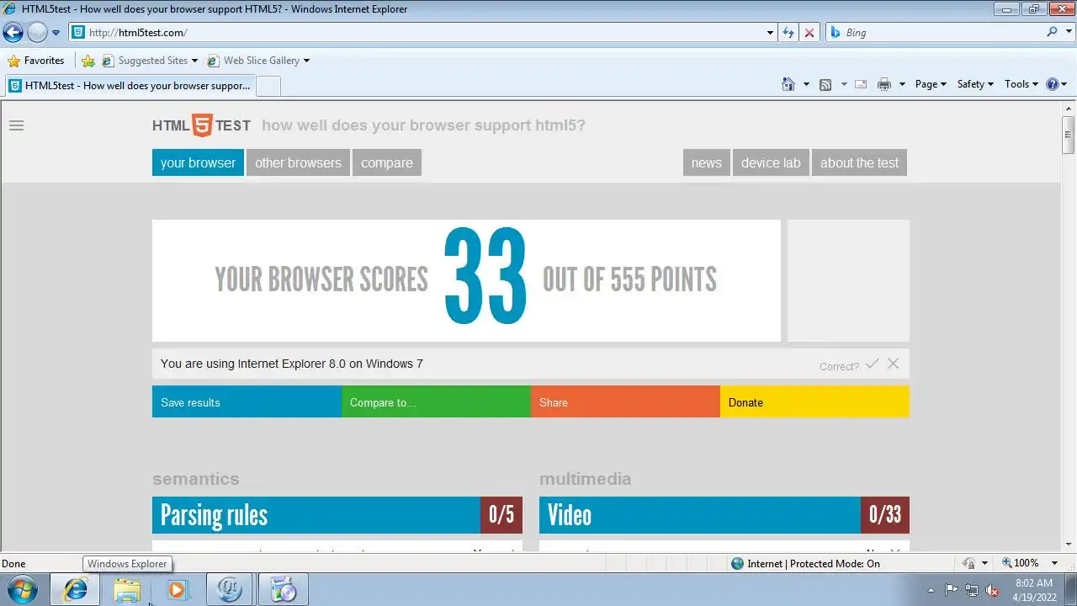Open search provider options dropdown

coord(1068,33)
